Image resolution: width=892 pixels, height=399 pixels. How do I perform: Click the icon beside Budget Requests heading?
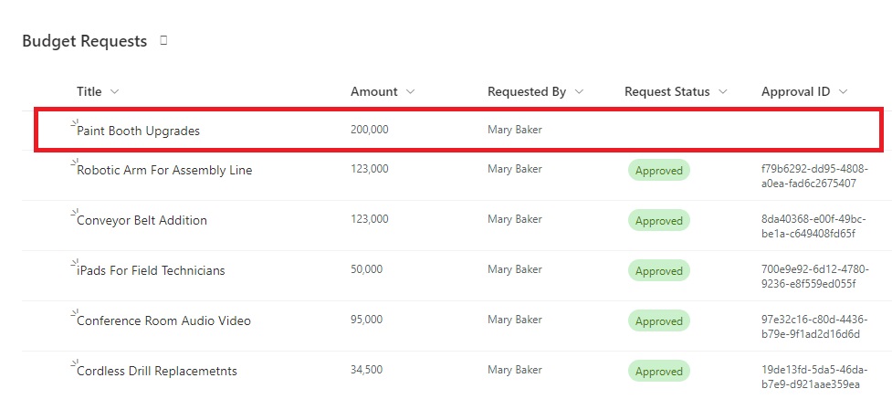(163, 40)
